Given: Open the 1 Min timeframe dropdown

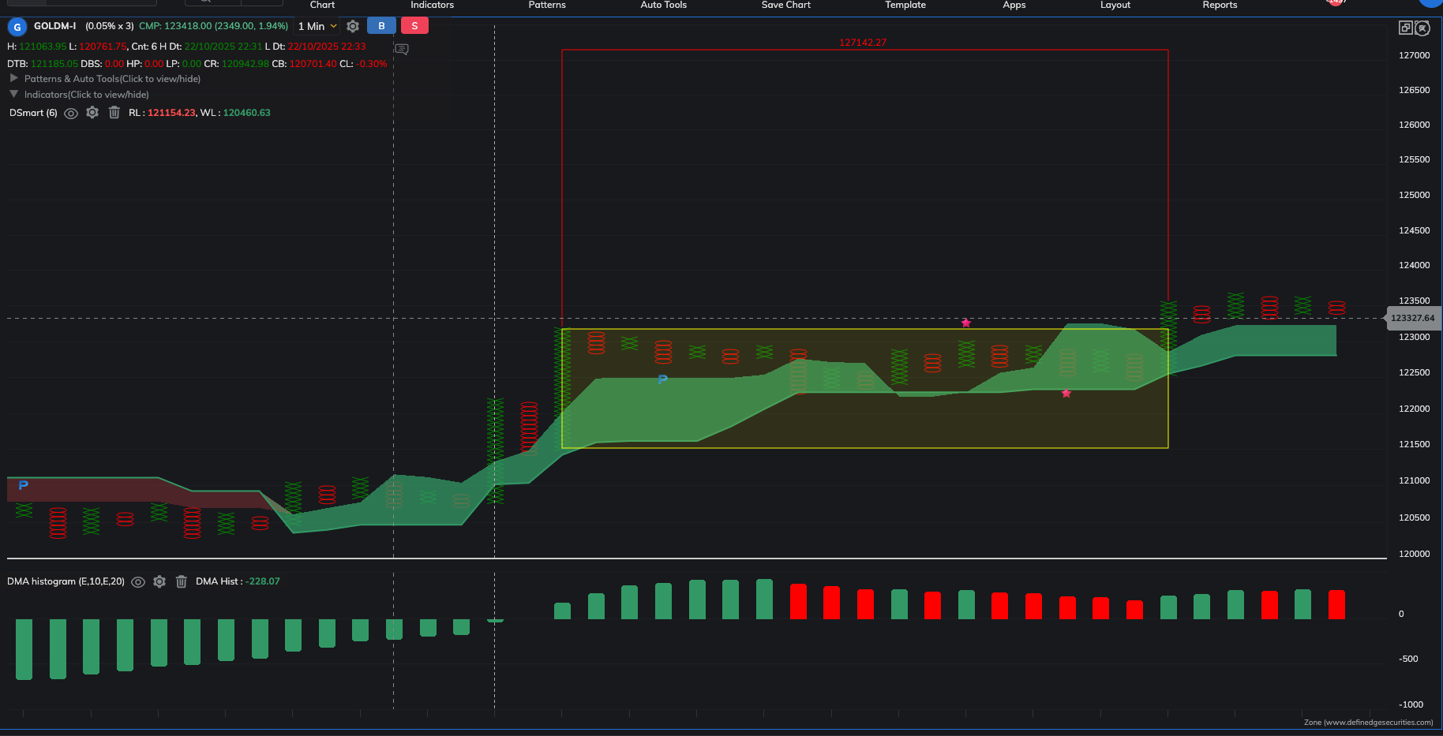Looking at the screenshot, I should [x=317, y=26].
